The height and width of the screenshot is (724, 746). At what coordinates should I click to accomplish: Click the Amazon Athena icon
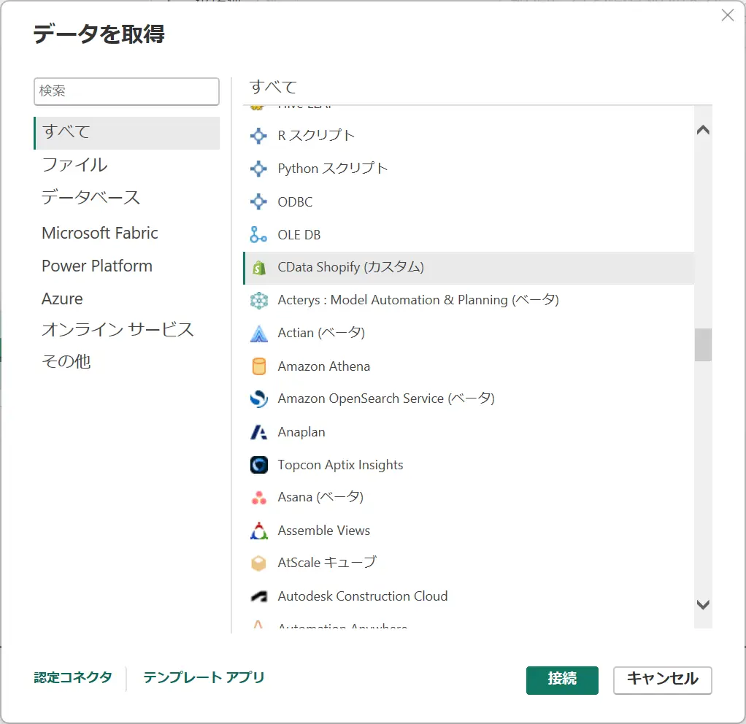point(258,366)
